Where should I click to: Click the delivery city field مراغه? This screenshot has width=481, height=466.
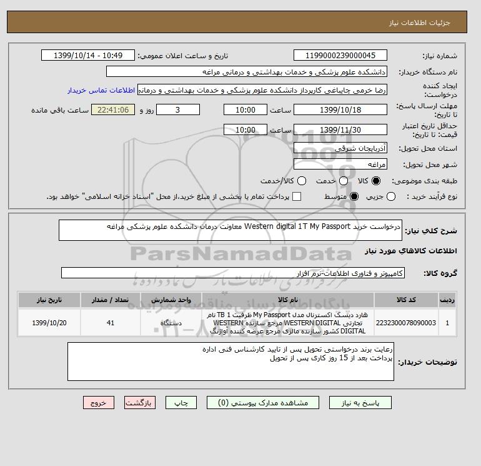tap(340, 164)
